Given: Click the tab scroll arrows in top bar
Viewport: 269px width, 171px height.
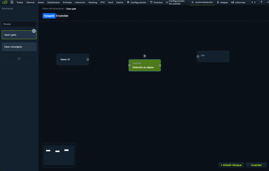Looking at the screenshot, I should [254, 2].
